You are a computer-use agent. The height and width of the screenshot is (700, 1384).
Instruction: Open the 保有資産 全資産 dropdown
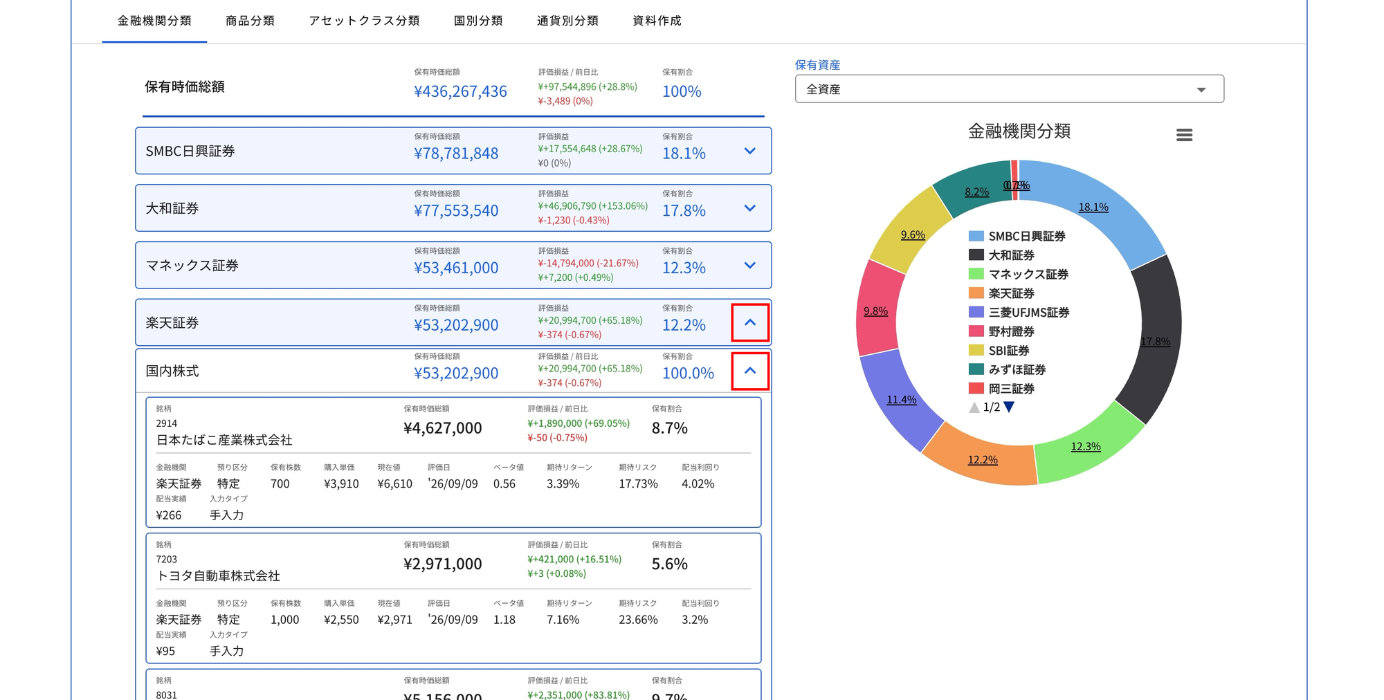[1010, 89]
